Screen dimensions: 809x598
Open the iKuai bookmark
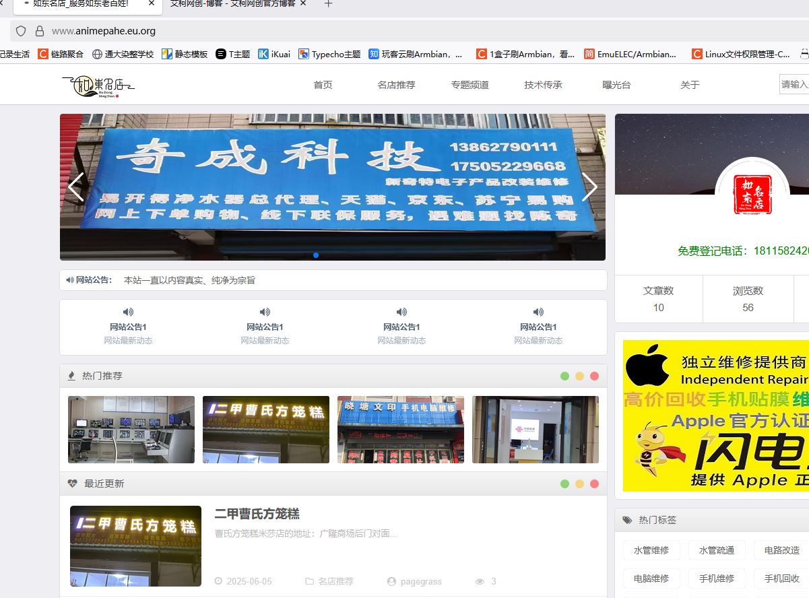tap(274, 54)
